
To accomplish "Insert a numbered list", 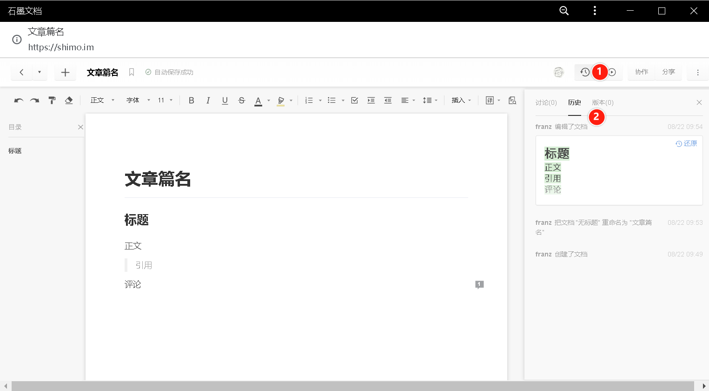I will (309, 100).
